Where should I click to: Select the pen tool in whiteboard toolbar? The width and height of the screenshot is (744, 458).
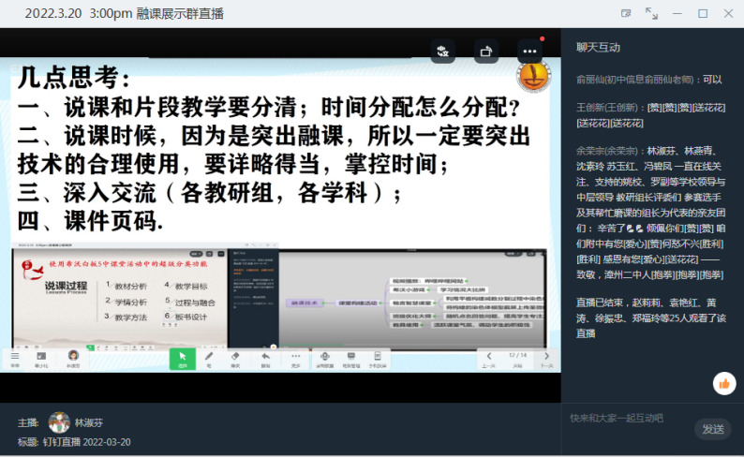click(209, 358)
